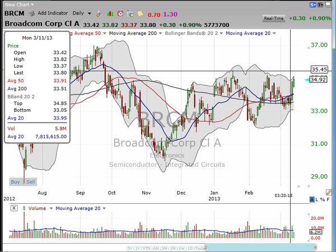Expand the Moving Average 200 indicator menu
This screenshot has height=252, width=336.
[x=160, y=34]
